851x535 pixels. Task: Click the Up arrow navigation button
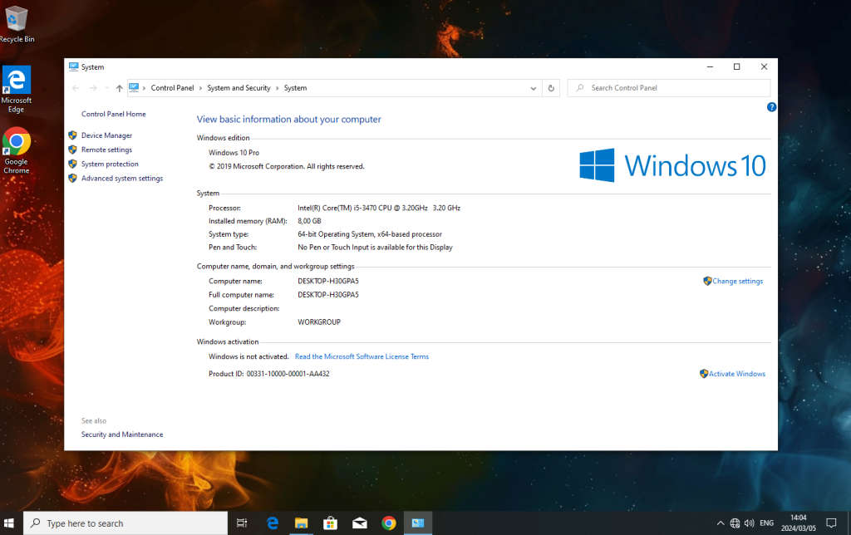[119, 88]
